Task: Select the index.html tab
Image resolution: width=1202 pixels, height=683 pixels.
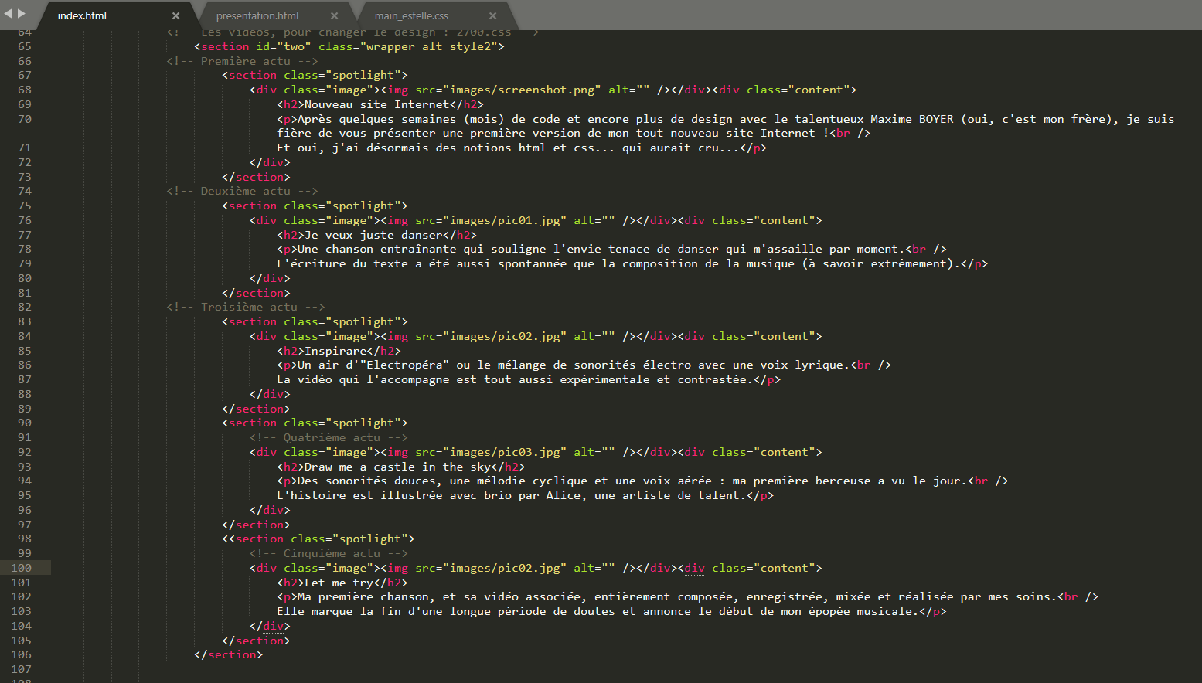Action: [x=82, y=15]
